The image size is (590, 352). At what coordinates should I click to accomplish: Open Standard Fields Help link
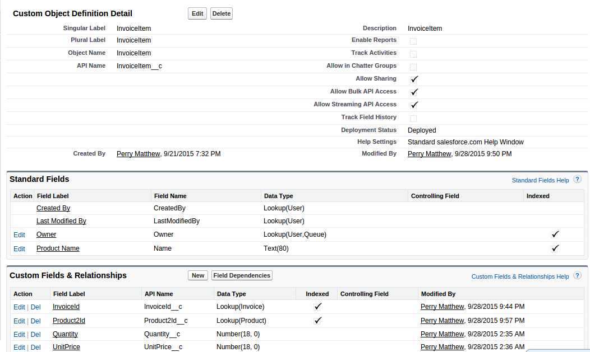coord(540,180)
